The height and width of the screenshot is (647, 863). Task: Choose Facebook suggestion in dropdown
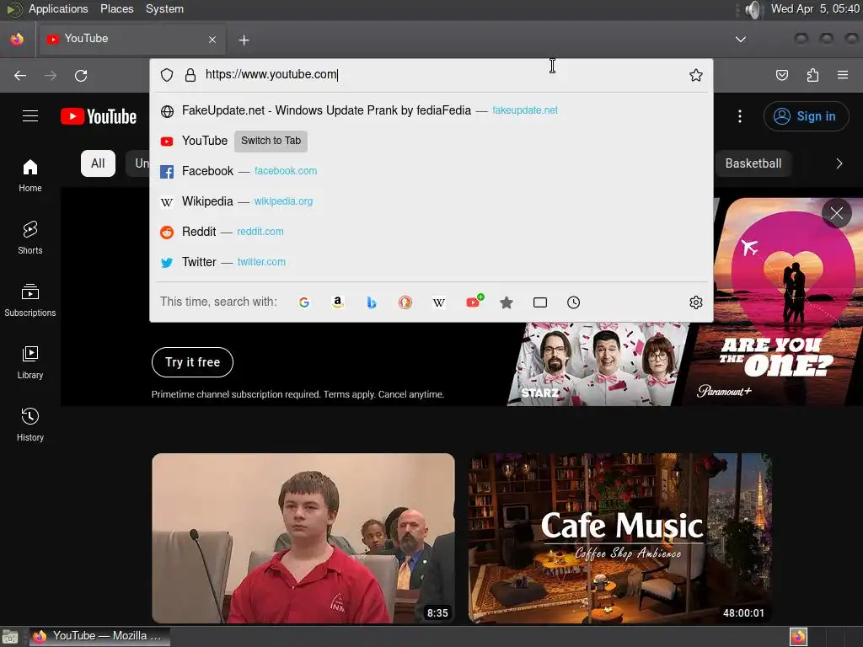pyautogui.click(x=431, y=171)
